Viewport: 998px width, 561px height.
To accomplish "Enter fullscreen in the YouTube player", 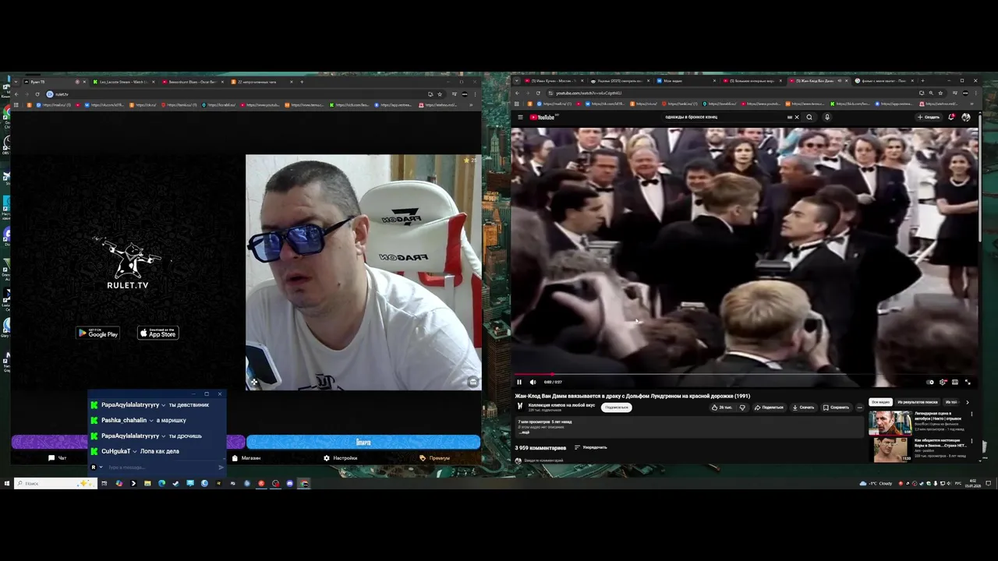I will pos(968,382).
